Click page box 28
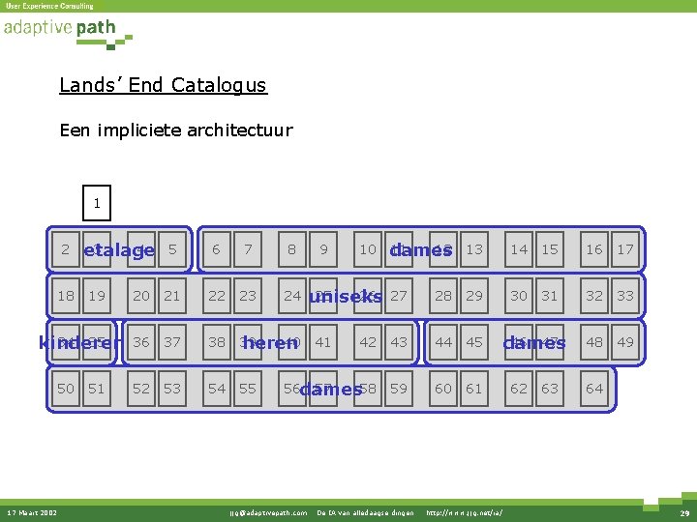697x522 pixels. point(443,296)
